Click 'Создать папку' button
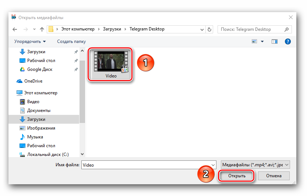This screenshot has width=307, height=196. [71, 41]
